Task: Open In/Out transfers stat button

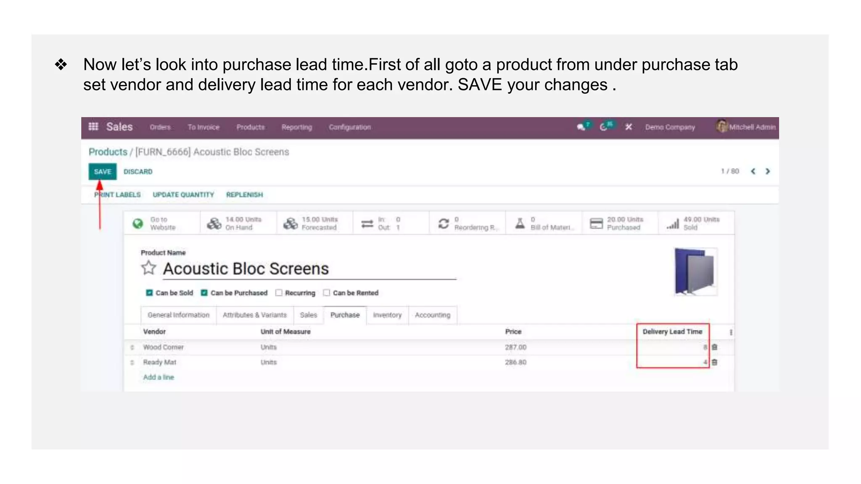Action: [x=391, y=223]
